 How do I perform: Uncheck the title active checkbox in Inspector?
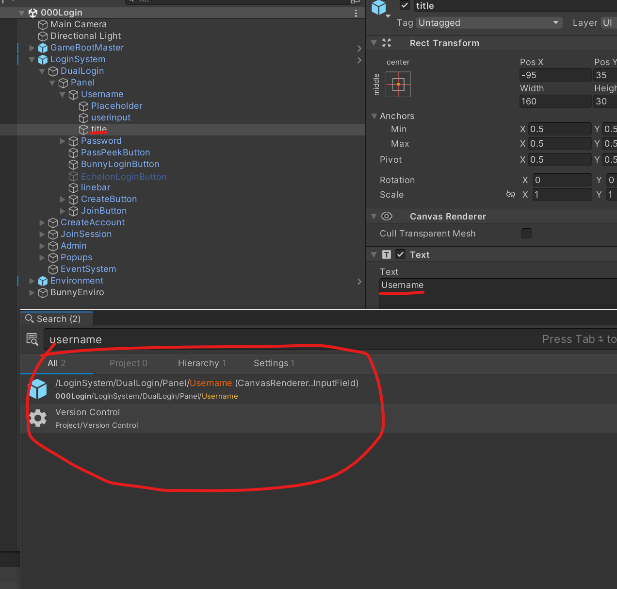[x=405, y=5]
